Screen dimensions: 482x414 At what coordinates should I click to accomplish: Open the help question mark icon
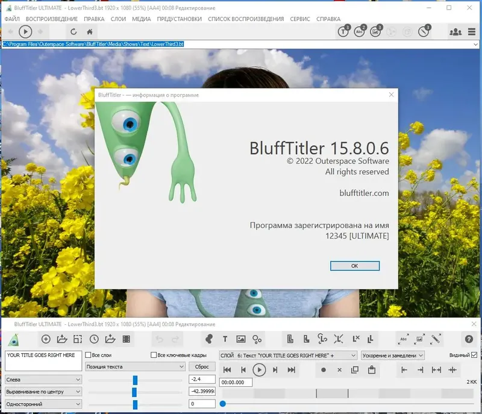click(469, 339)
